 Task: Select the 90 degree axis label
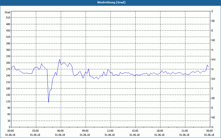tap(9, 108)
